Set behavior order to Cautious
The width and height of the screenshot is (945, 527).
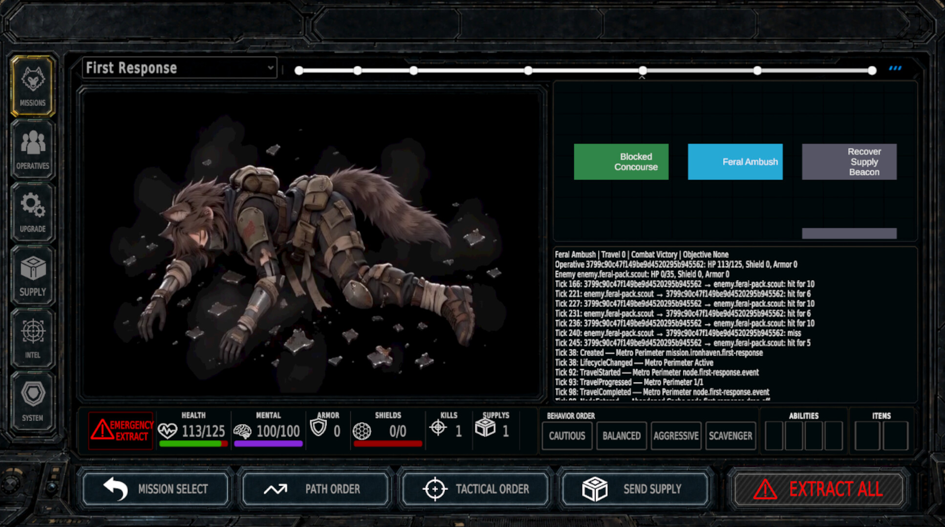(567, 436)
